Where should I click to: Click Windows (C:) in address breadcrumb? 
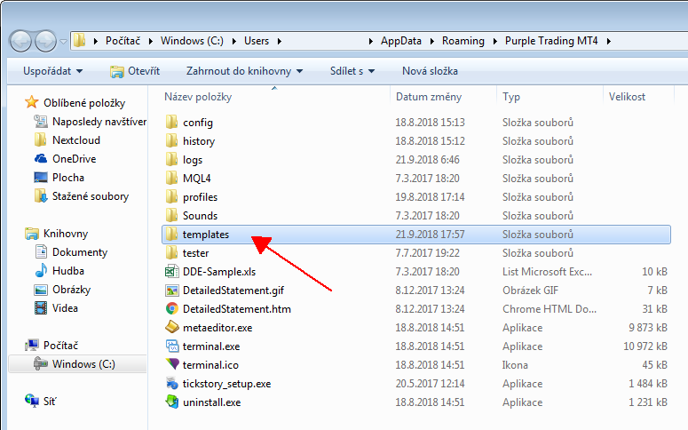click(192, 41)
